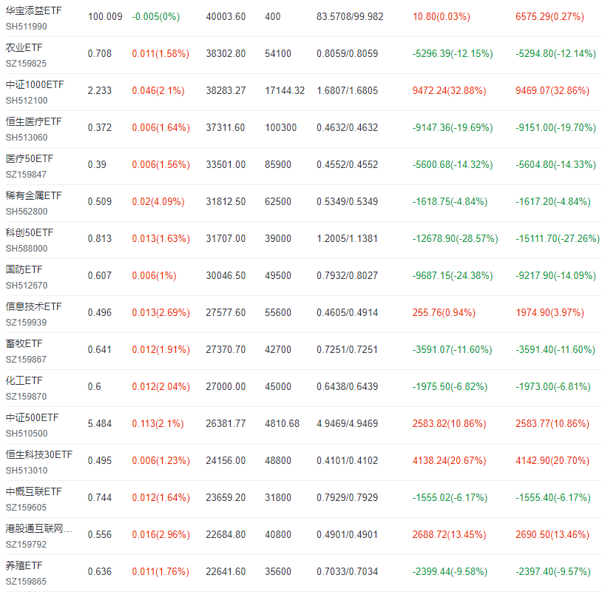602x592 pixels.
Task: Select code SZ159792
Action: 26,545
